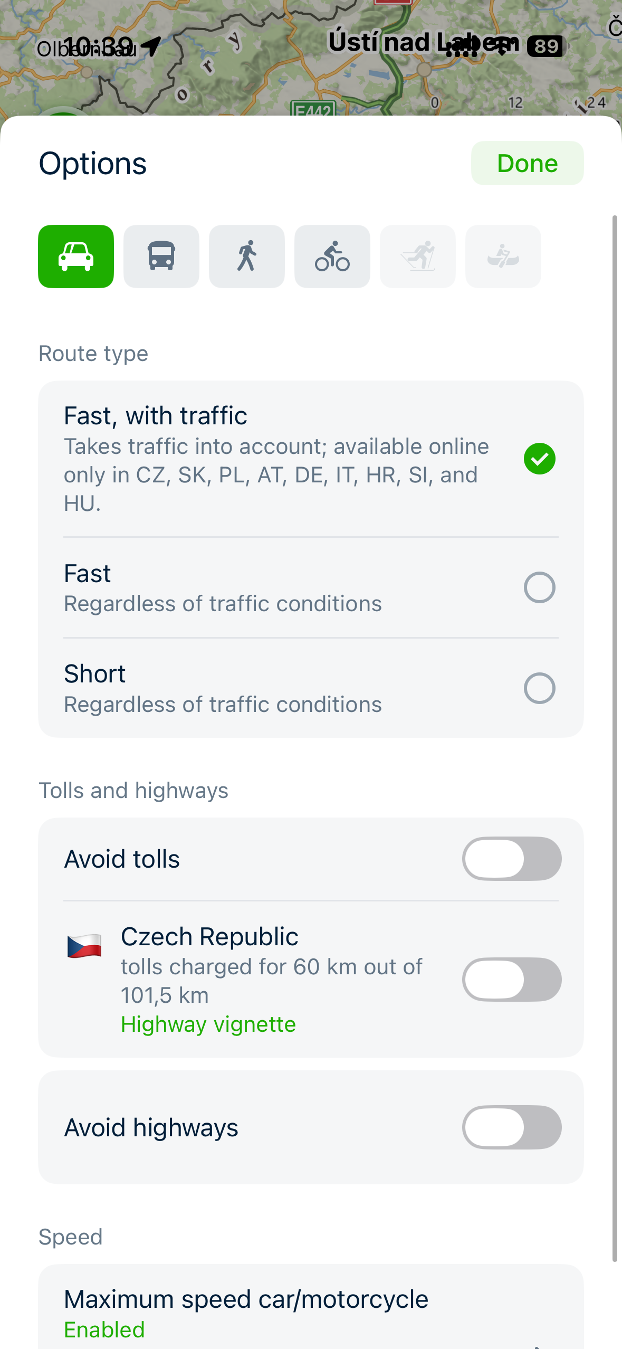Click the Options panel scrollbar
This screenshot has height=1349, width=622.
[x=615, y=738]
